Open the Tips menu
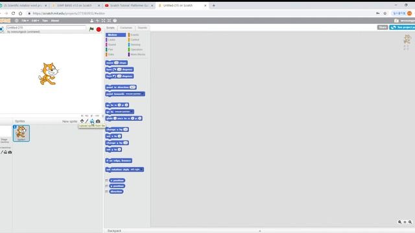This screenshot has height=233, width=415. pyautogui.click(x=45, y=21)
